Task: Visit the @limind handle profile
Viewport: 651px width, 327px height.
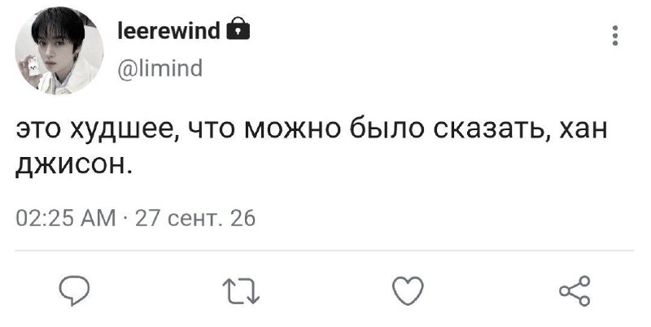Action: 160,68
